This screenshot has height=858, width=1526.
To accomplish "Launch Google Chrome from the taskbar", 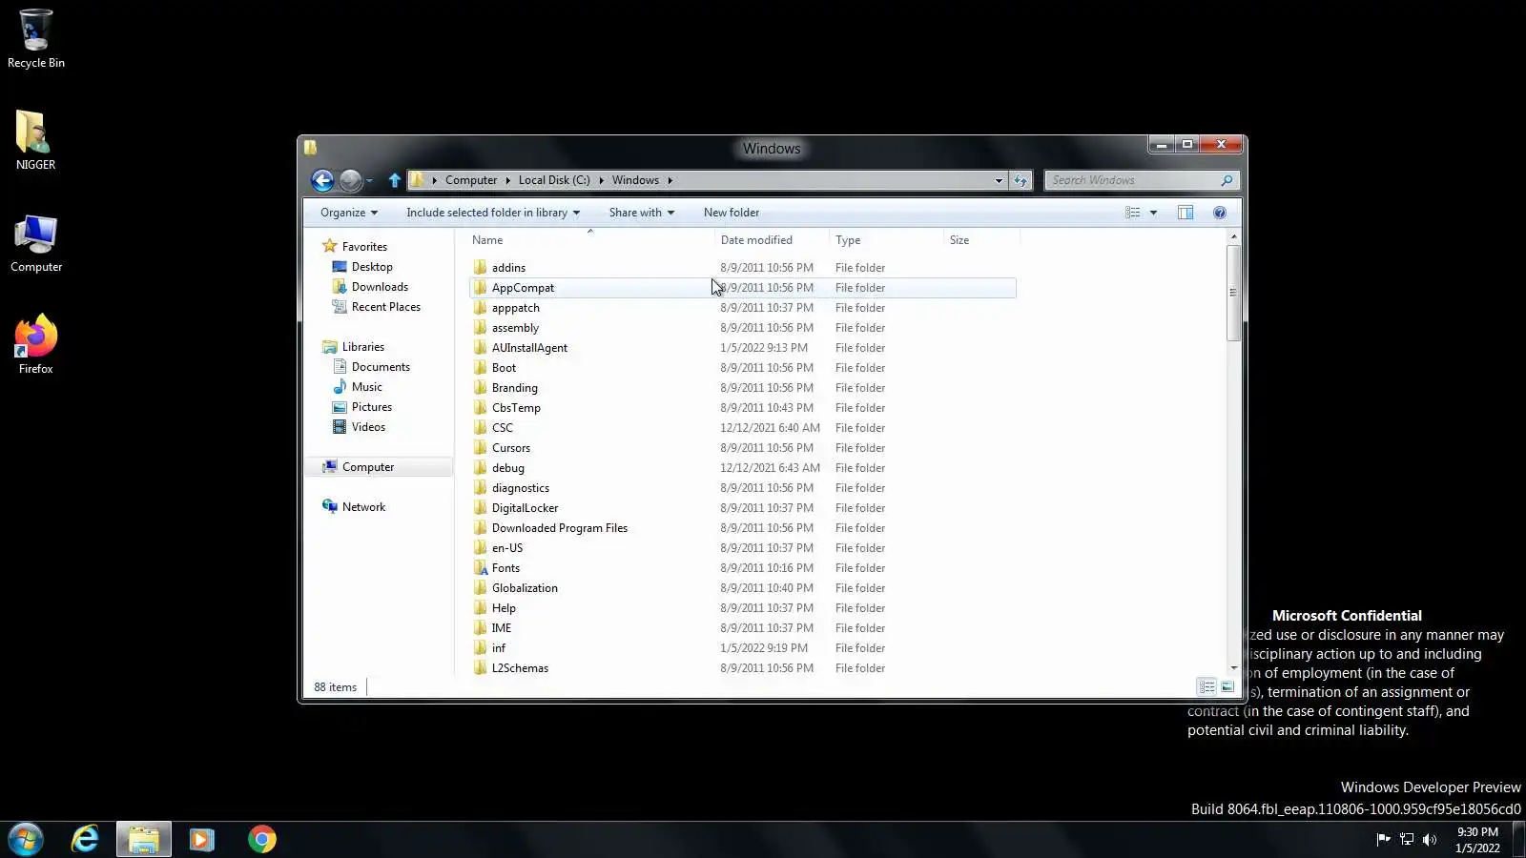I will [x=261, y=839].
